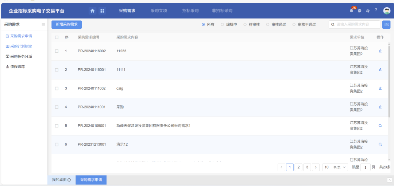Image resolution: width=394 pixels, height=186 pixels.
Task: Click the home icon in header
Action: [92, 11]
